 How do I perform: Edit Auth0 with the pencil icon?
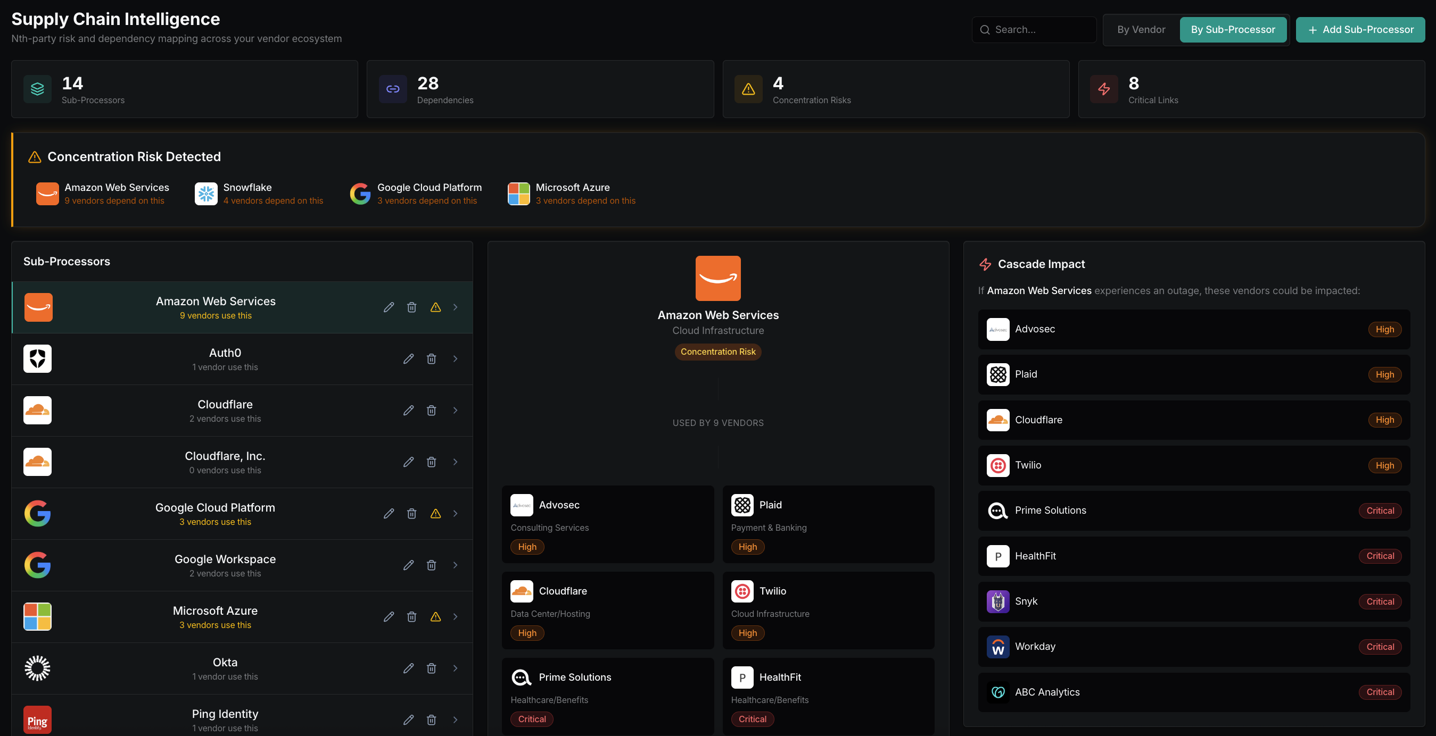(409, 359)
